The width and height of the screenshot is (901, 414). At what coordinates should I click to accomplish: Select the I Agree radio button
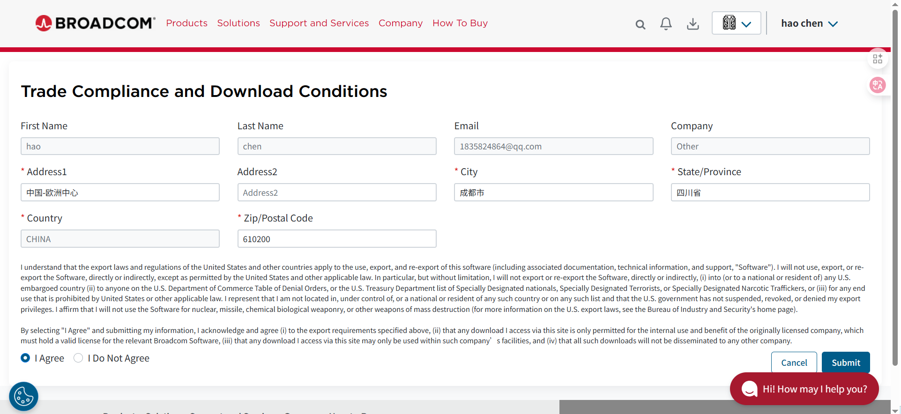click(x=26, y=358)
